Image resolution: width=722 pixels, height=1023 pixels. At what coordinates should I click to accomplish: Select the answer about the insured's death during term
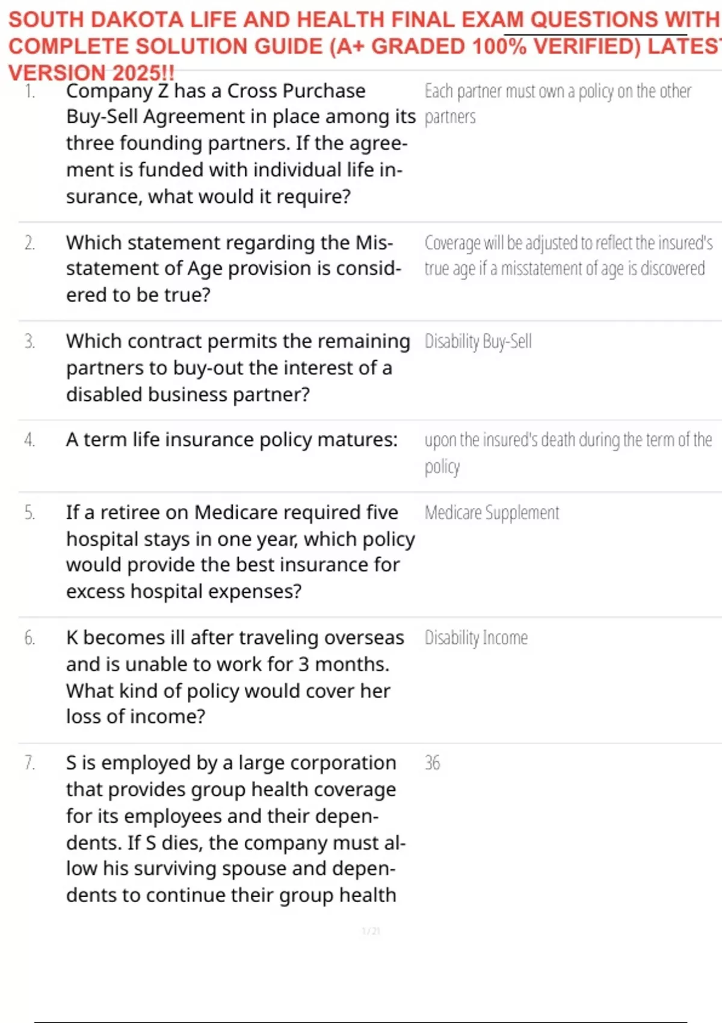pos(567,453)
